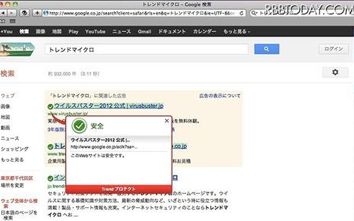Click the Safari forward arrow button
354x221 pixels.
[x=11, y=13]
